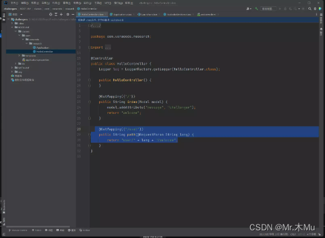This screenshot has height=238, width=325.
Task: Open Terminal tool window button
Action: [x=60, y=230]
